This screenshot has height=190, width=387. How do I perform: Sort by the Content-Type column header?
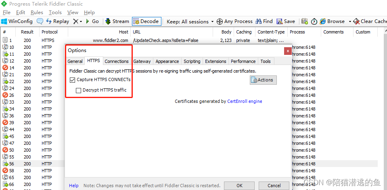[271, 32]
